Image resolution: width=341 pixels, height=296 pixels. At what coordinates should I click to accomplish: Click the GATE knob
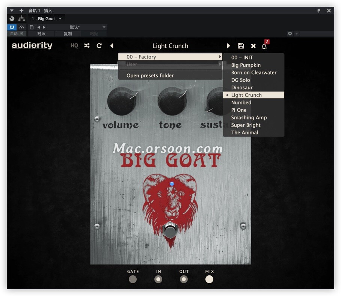pos(133,279)
